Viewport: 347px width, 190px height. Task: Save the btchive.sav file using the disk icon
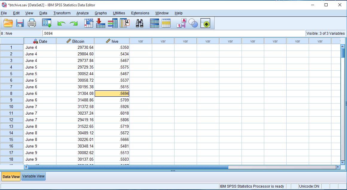[20, 23]
